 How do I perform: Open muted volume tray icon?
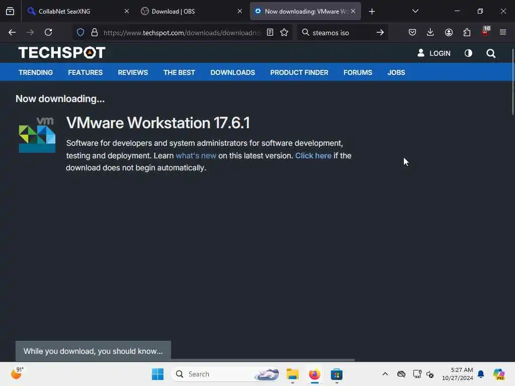pos(431,374)
